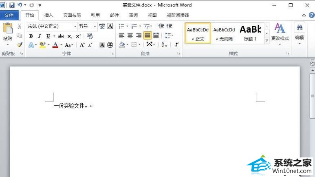Image resolution: width=315 pixels, height=177 pixels.
Task: Select the Format Painter brush
Action: pyautogui.click(x=19, y=44)
